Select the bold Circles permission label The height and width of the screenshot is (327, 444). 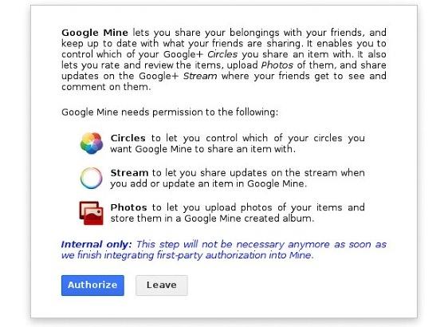click(x=128, y=138)
